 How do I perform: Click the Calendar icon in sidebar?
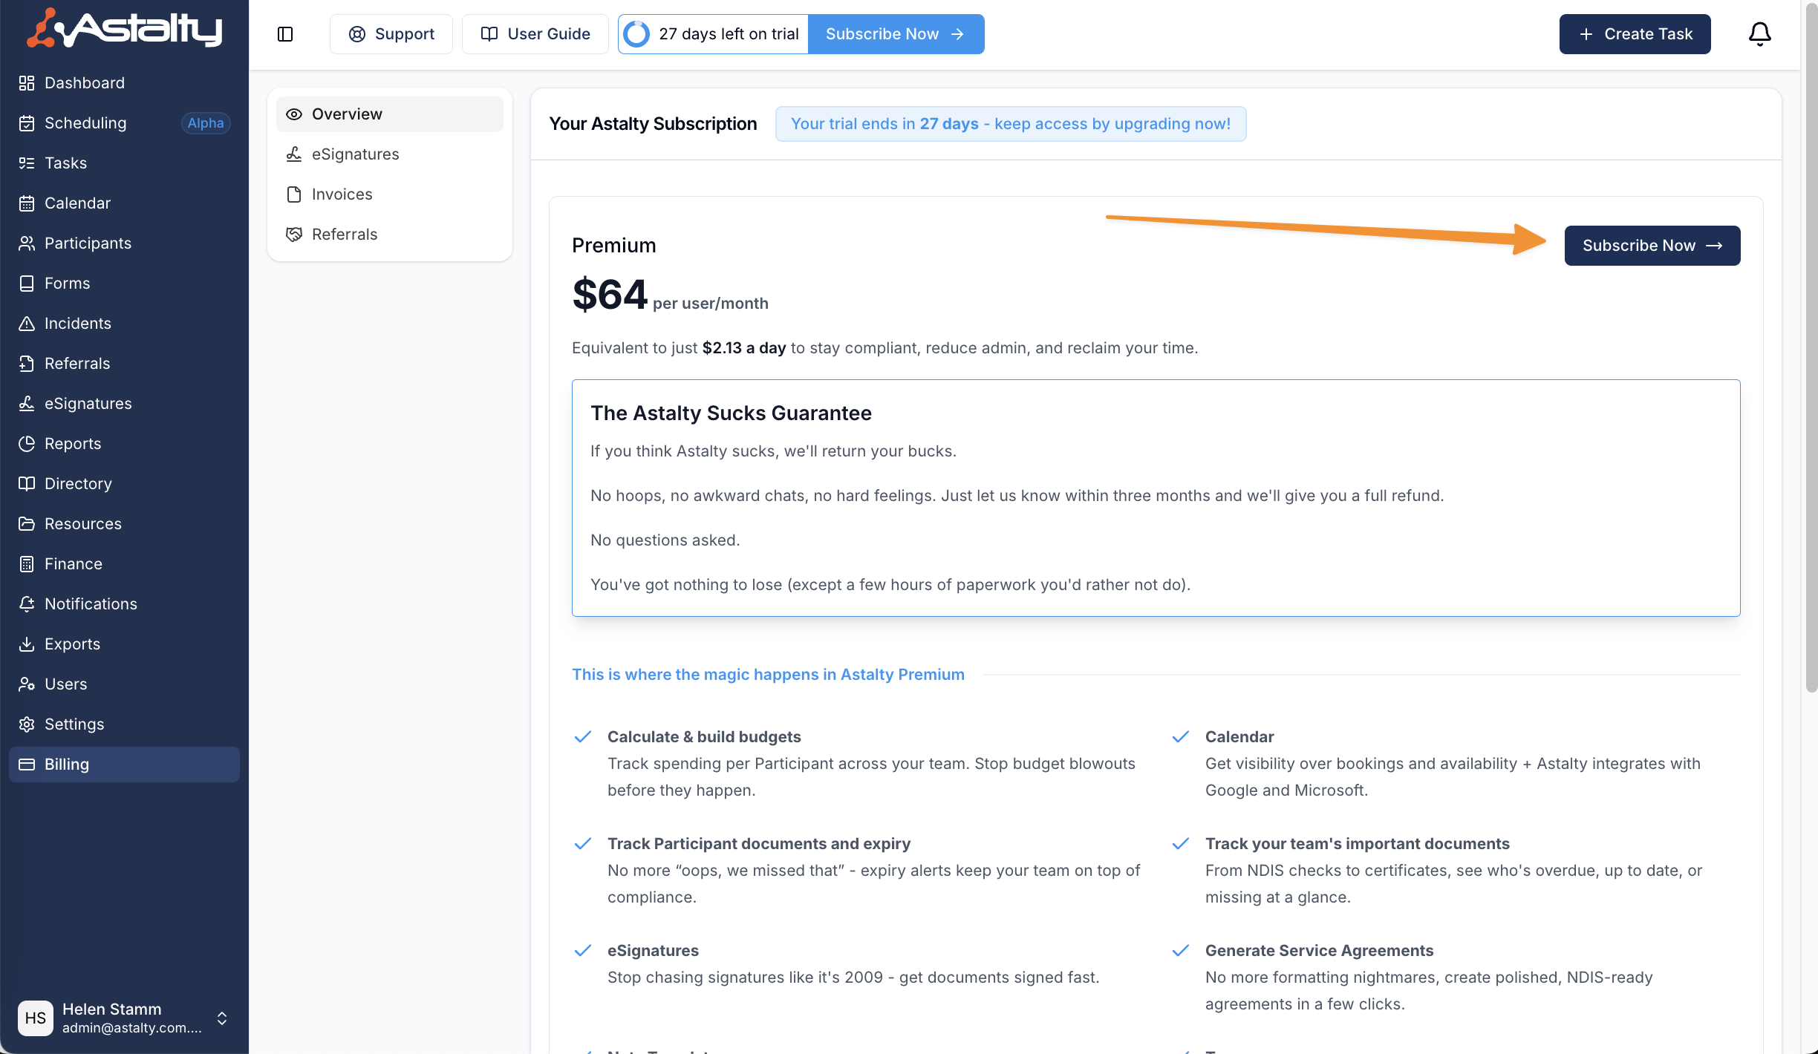27,203
